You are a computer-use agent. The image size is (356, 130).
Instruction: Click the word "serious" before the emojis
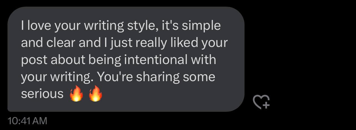[x=42, y=94]
